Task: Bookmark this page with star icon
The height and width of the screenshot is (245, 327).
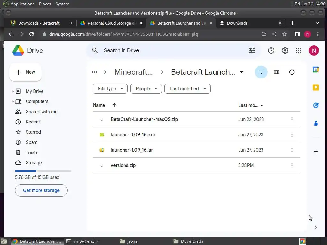Action: tap(285, 34)
